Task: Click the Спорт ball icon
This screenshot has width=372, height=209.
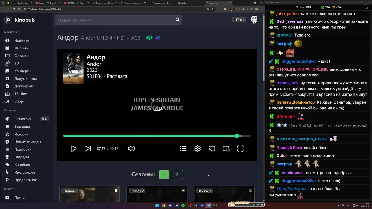Action: 8,101
